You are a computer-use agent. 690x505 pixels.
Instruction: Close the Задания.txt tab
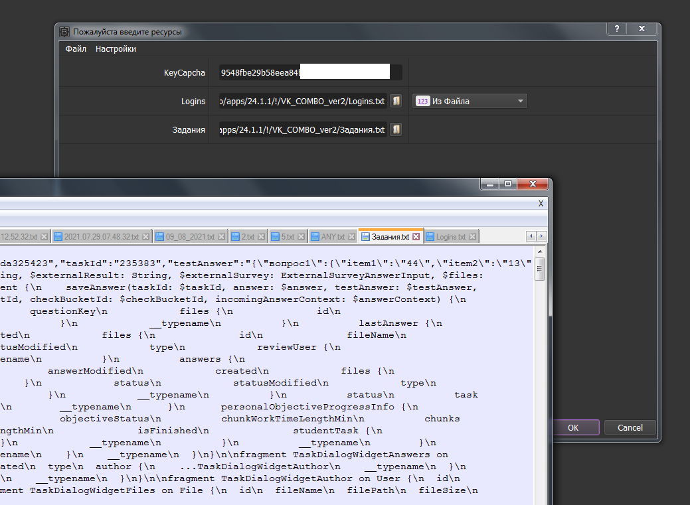(x=416, y=237)
